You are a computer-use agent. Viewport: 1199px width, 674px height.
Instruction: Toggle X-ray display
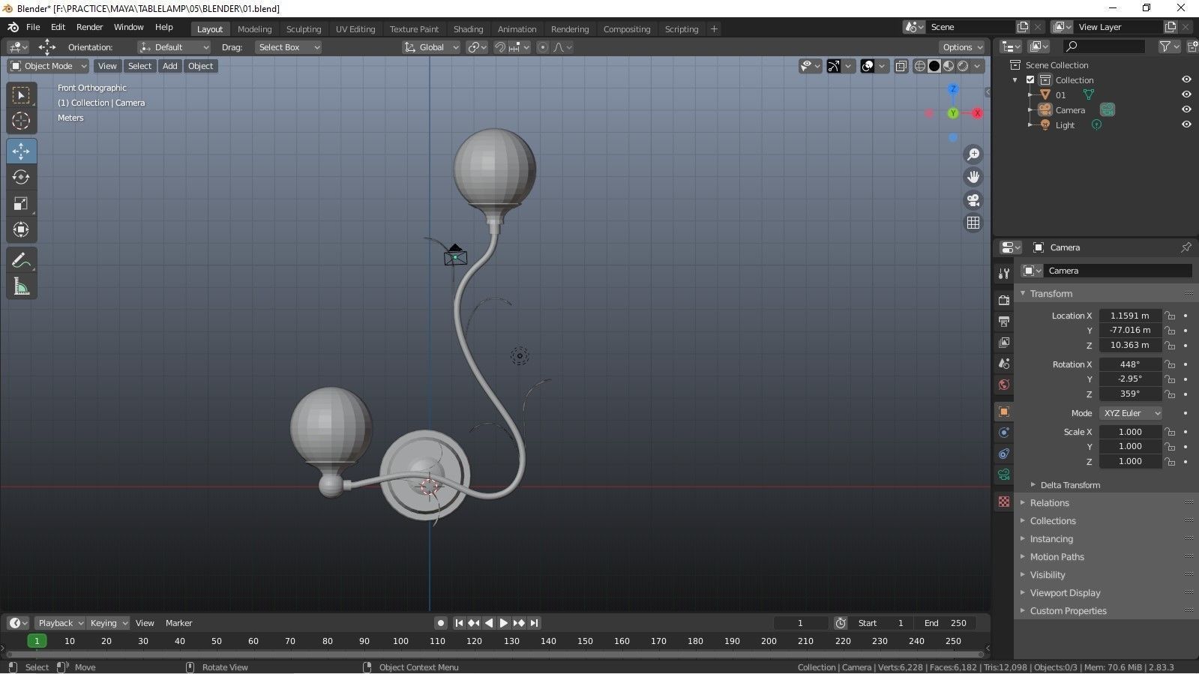pyautogui.click(x=901, y=66)
